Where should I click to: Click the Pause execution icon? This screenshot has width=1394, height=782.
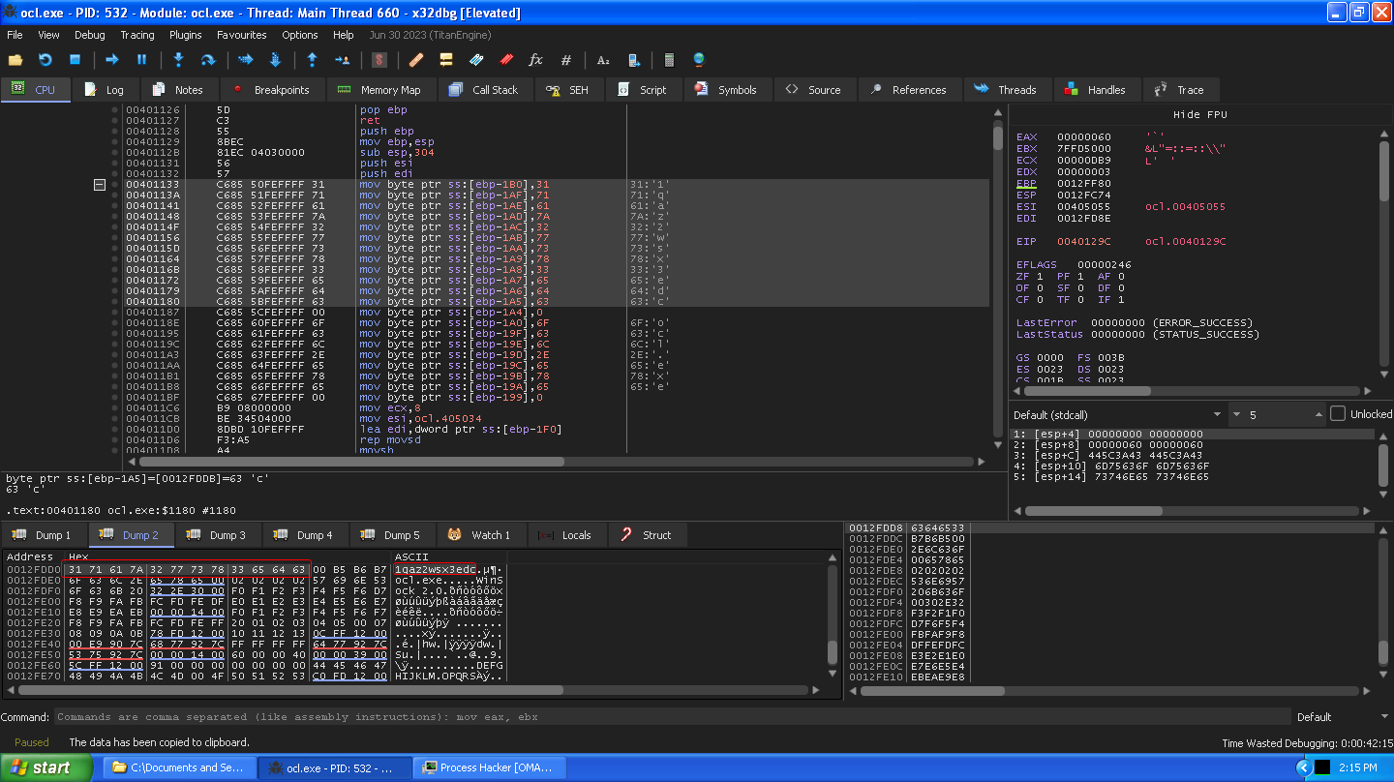pos(141,60)
